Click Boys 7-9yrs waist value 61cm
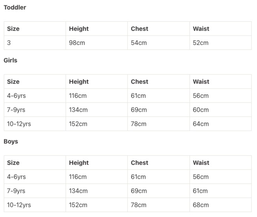 [200, 191]
